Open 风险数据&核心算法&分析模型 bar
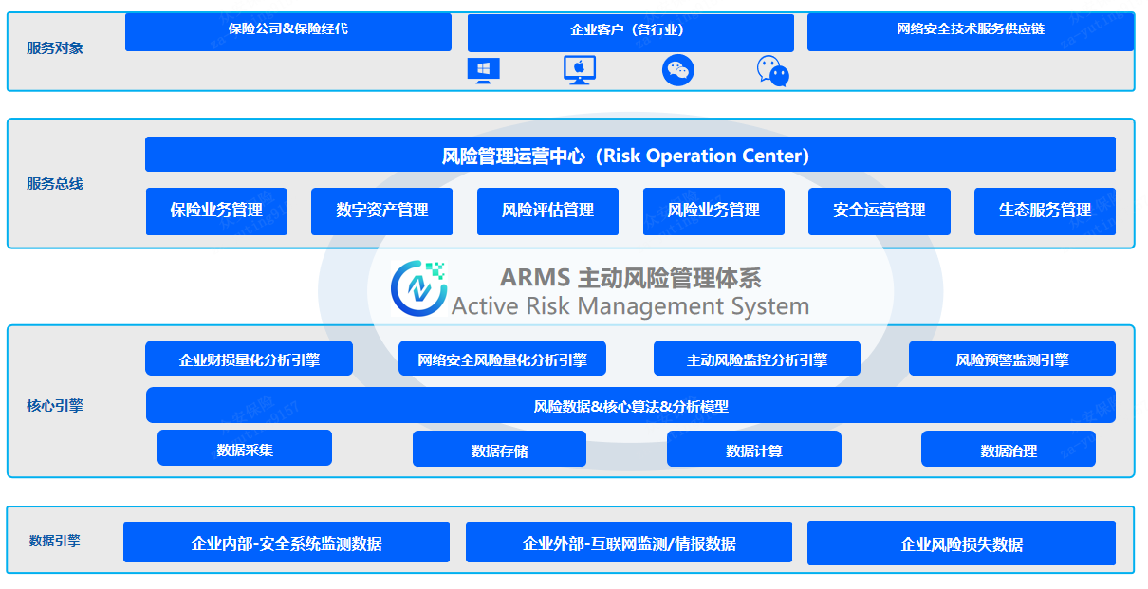Image resolution: width=1148 pixels, height=589 pixels. click(631, 405)
